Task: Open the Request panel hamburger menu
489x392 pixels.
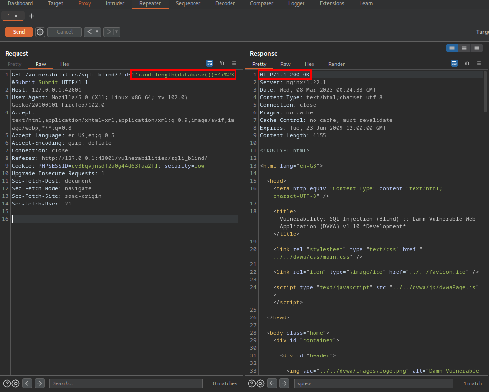Action: pyautogui.click(x=234, y=64)
